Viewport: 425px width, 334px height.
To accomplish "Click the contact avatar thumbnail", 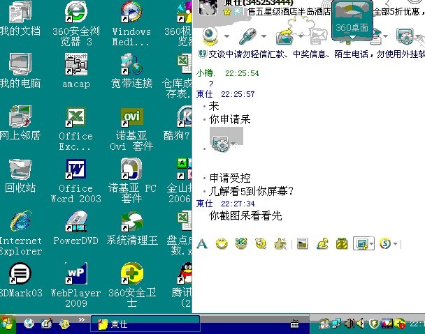I will pyautogui.click(x=208, y=7).
